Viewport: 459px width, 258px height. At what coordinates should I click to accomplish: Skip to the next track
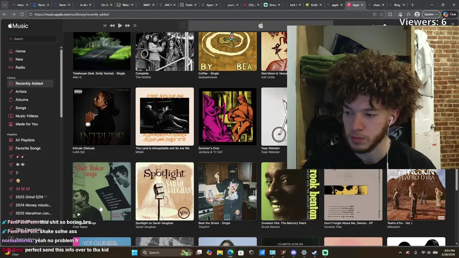click(x=127, y=26)
